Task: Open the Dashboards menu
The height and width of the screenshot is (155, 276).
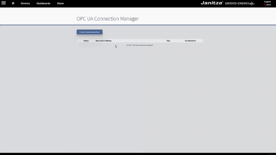Action: [x=43, y=3]
